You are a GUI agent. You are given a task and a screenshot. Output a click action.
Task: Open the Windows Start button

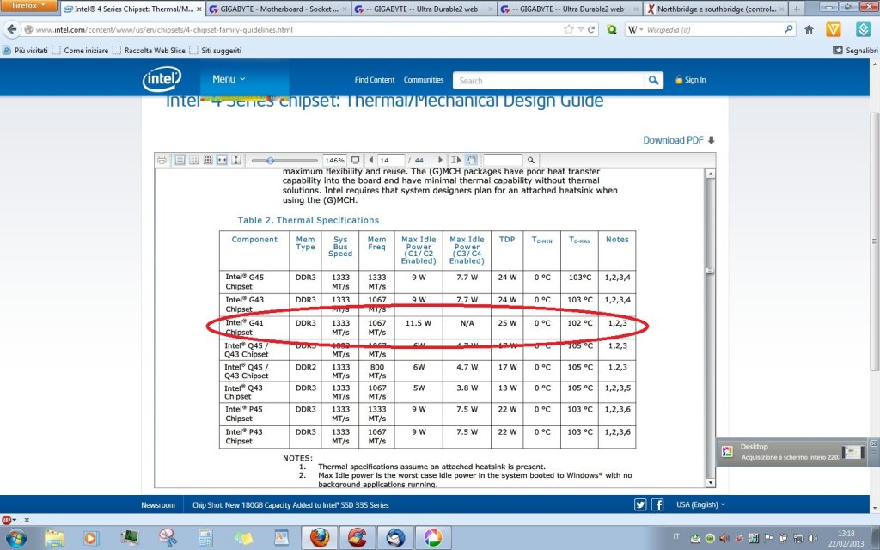15,538
